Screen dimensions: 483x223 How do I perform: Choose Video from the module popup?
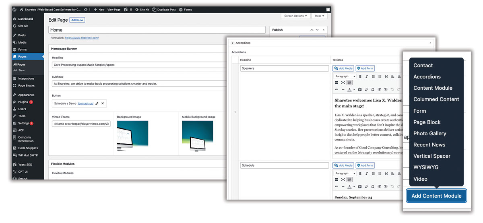coord(420,179)
